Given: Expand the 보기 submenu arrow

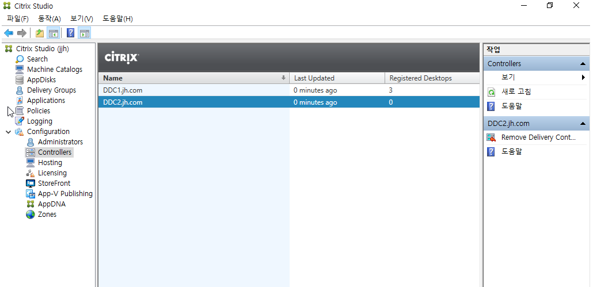Looking at the screenshot, I should click(x=584, y=78).
